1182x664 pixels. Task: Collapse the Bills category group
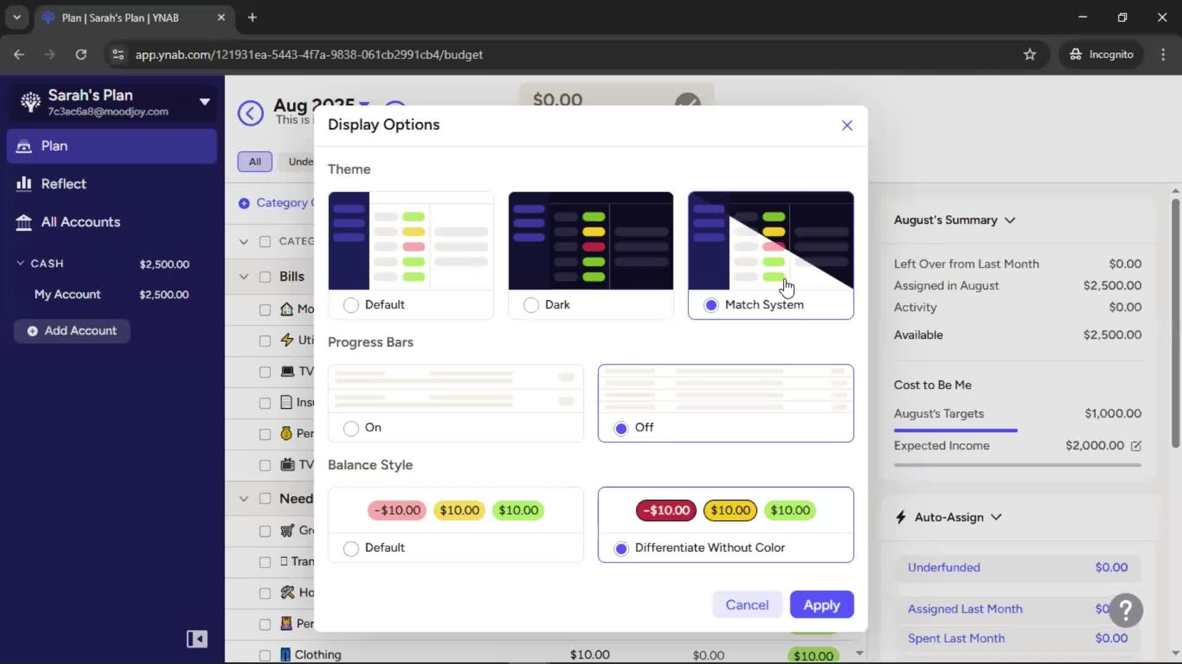click(x=244, y=277)
